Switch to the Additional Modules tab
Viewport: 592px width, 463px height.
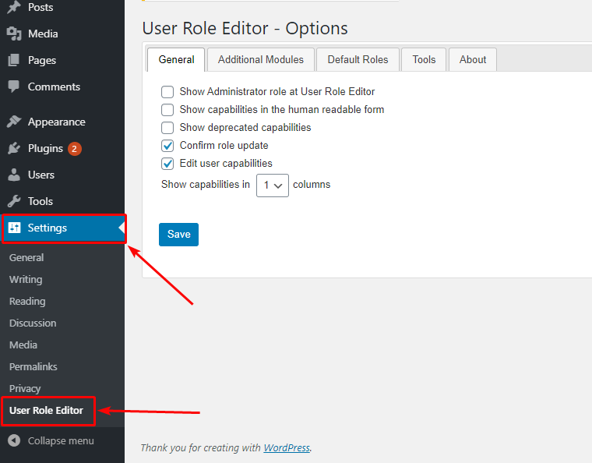261,60
